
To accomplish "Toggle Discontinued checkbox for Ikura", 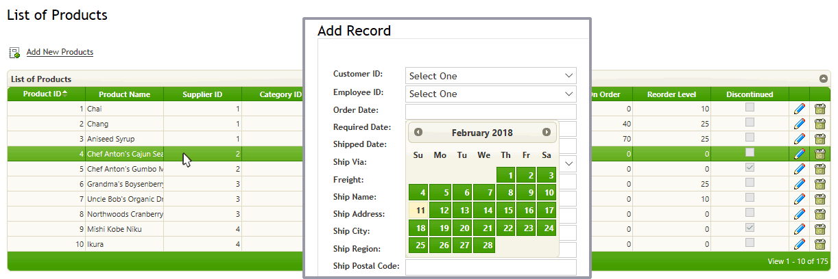I will click(x=750, y=242).
